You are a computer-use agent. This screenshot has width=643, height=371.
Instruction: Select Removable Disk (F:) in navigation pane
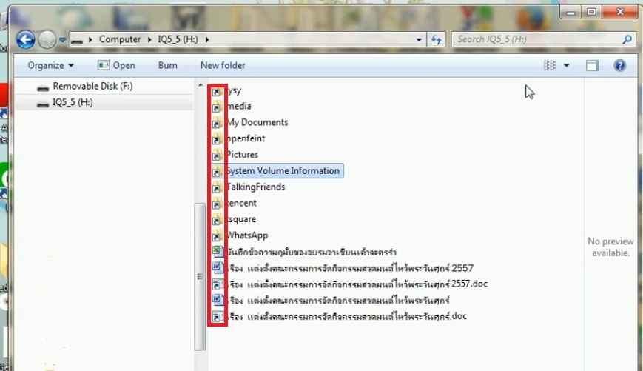(92, 87)
